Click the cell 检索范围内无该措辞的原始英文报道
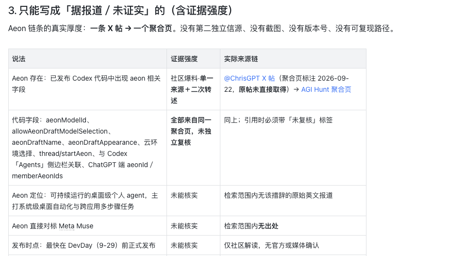The image size is (449, 256). point(293,201)
